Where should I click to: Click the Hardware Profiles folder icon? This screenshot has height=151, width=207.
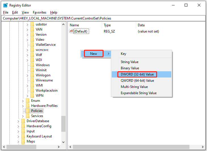tap(28, 106)
